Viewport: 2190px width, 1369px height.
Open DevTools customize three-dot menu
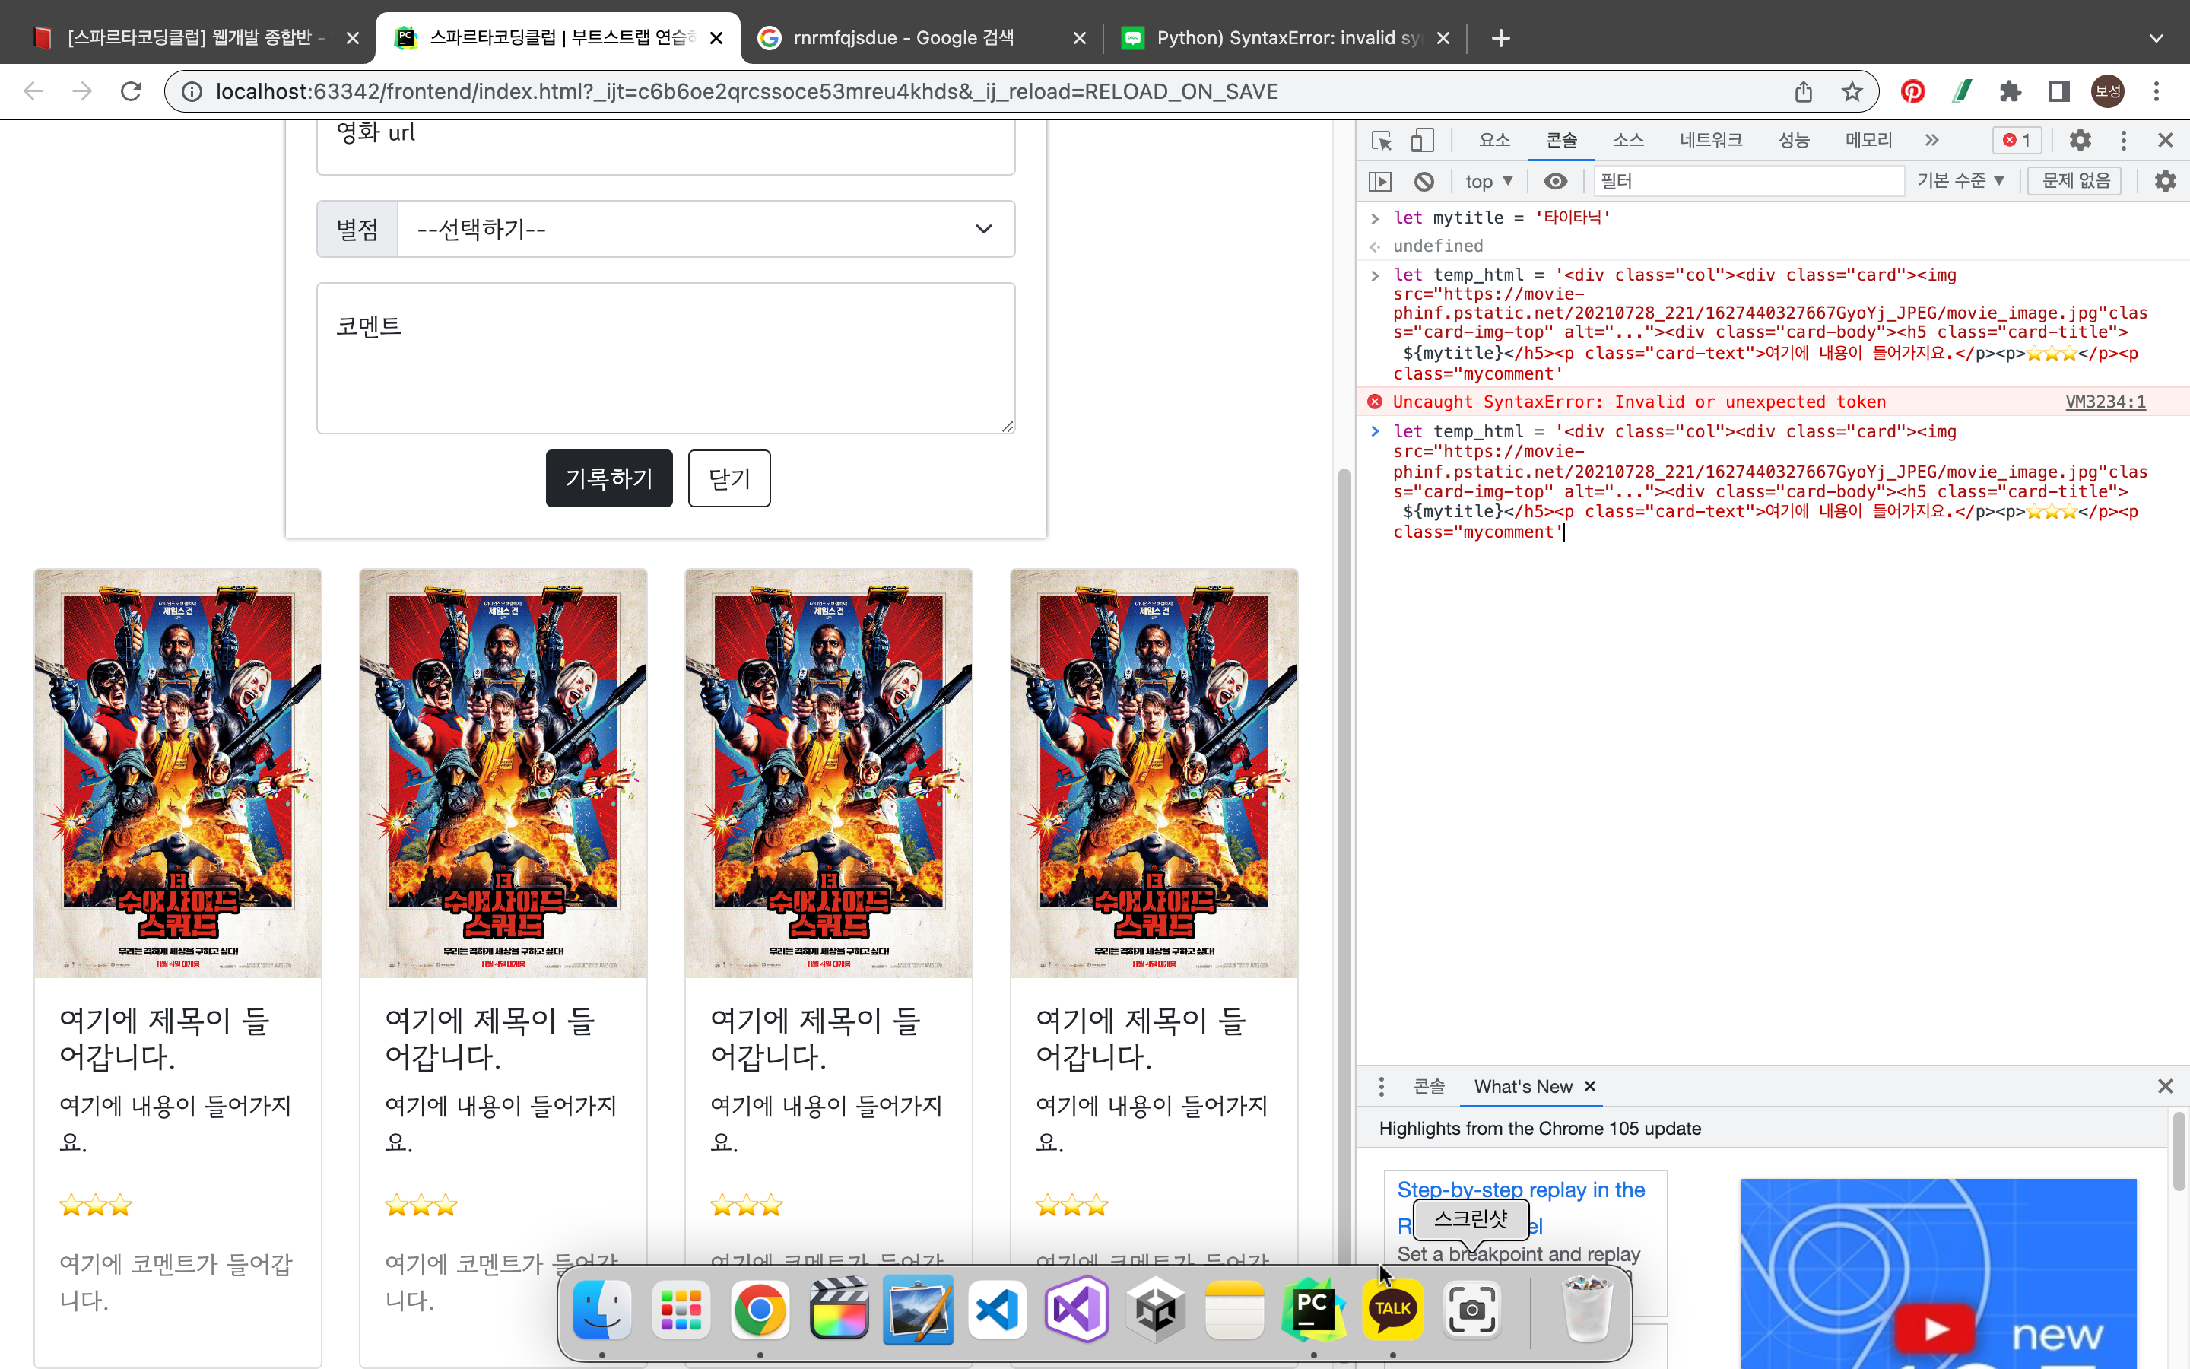coord(2123,141)
